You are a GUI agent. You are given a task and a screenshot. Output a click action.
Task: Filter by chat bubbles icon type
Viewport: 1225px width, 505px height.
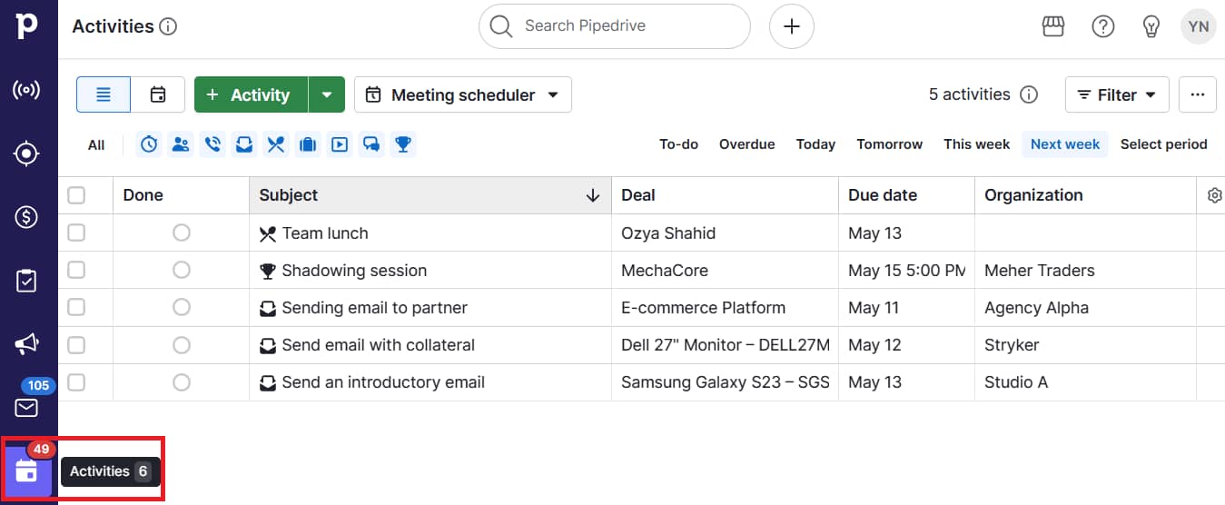point(371,144)
